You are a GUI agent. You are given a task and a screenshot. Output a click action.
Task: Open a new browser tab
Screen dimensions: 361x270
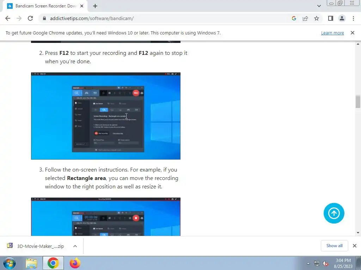pyautogui.click(x=95, y=6)
